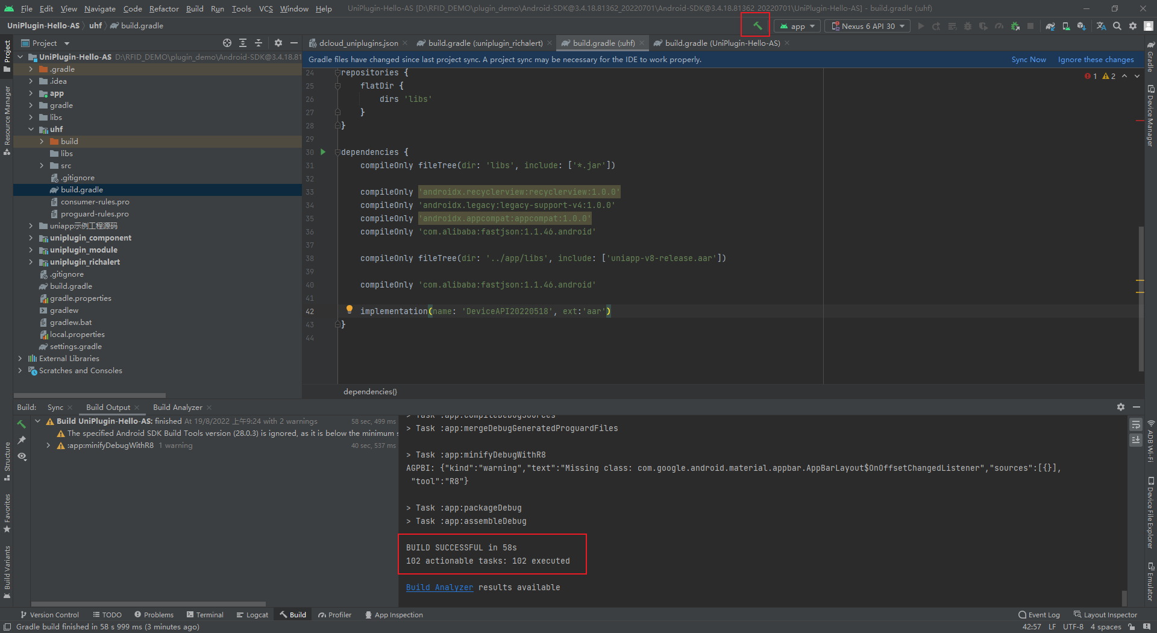Collapse the Build UniPlugin-Hello-AS node

tap(37, 421)
